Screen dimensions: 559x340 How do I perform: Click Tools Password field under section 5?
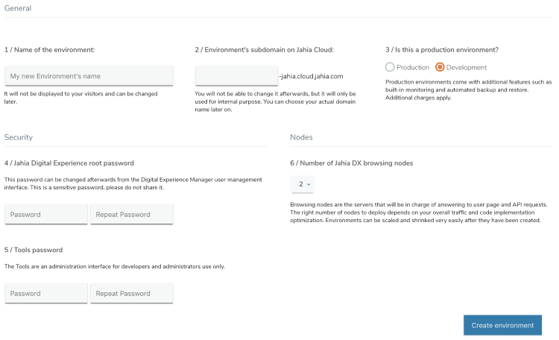[x=46, y=293]
